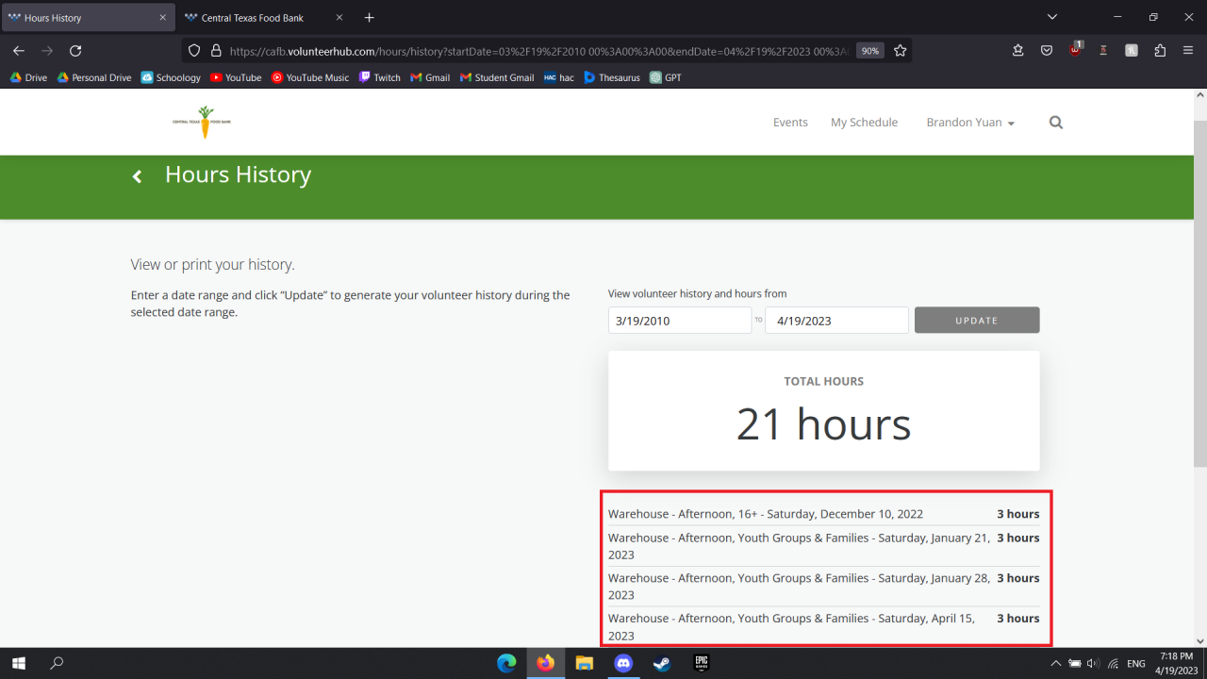Open the Events navigation link
1207x679 pixels.
click(x=790, y=123)
